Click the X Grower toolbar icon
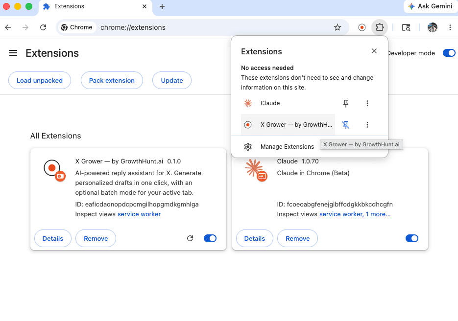The height and width of the screenshot is (321, 458). [362, 27]
